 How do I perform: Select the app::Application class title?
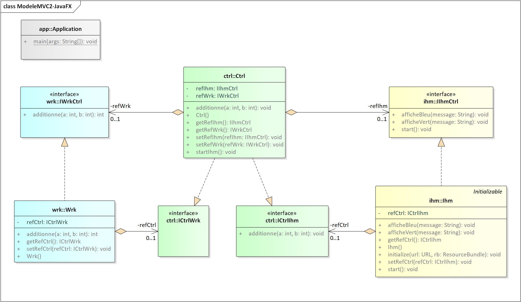point(60,29)
